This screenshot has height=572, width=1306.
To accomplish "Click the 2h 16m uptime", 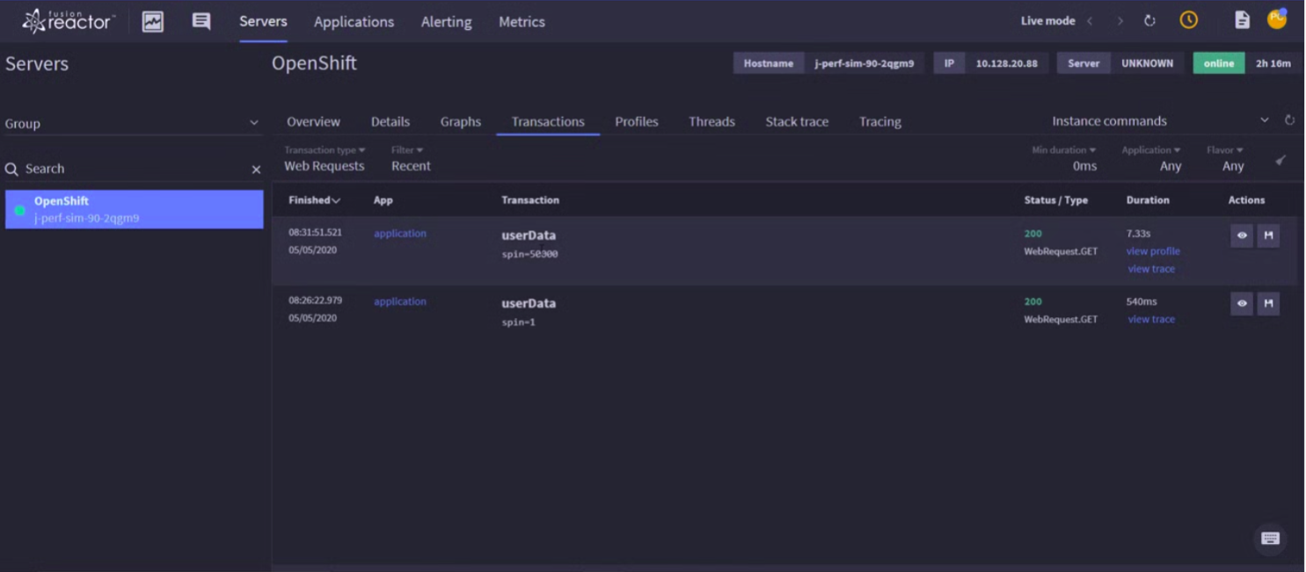I will pos(1273,63).
